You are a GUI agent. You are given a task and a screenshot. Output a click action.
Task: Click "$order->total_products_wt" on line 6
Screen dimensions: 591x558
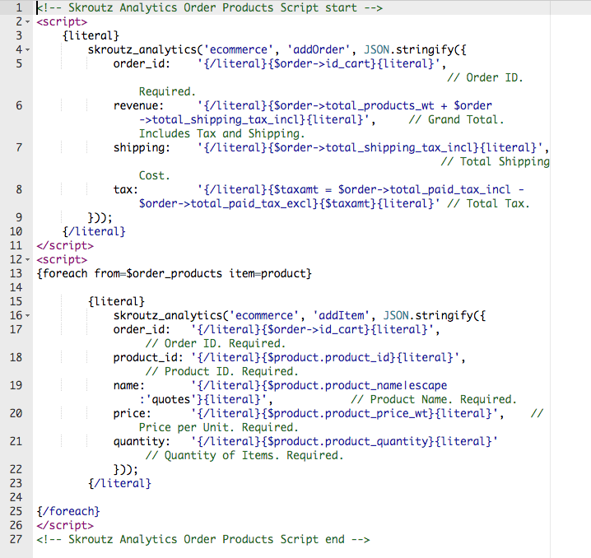click(354, 105)
